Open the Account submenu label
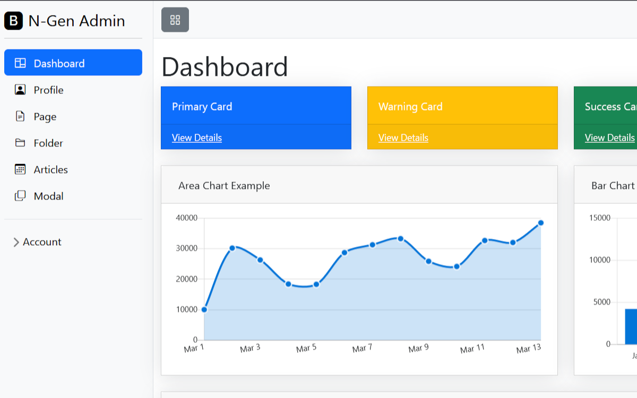637x398 pixels. pyautogui.click(x=42, y=242)
